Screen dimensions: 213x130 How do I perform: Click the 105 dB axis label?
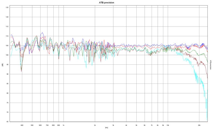[7, 46]
